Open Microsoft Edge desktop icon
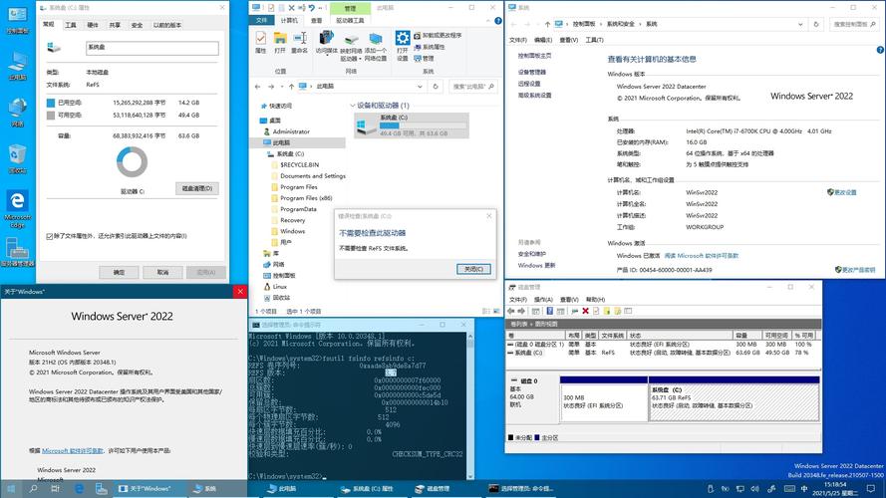Viewport: 886px width, 498px height. tap(18, 209)
